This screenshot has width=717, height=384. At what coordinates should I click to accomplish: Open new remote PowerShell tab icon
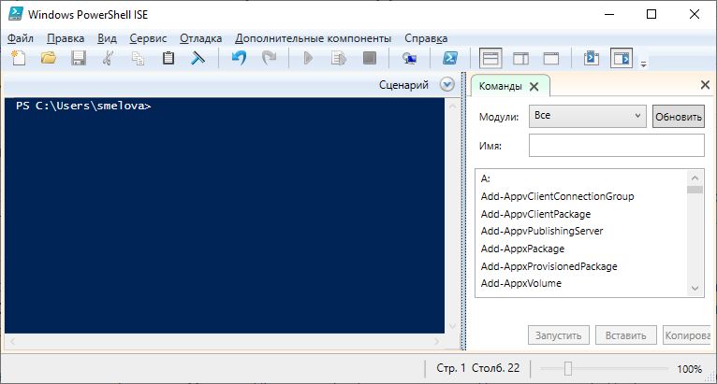[409, 59]
